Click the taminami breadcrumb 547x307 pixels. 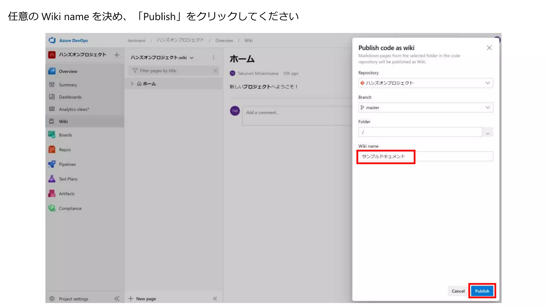point(136,41)
